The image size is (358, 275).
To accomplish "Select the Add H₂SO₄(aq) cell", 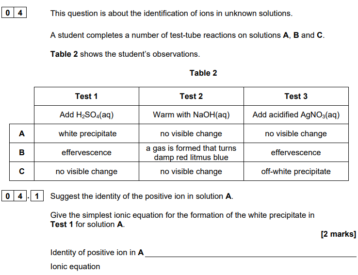I will click(x=86, y=114).
